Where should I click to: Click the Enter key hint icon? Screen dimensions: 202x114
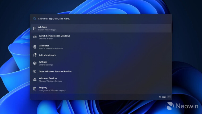coord(169,97)
